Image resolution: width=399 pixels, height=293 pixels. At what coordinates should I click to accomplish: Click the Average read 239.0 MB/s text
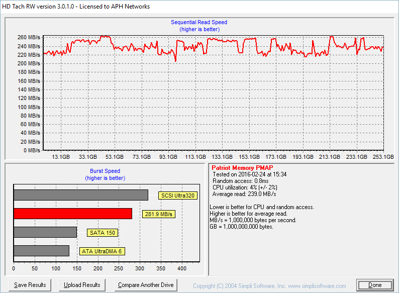pos(244,194)
